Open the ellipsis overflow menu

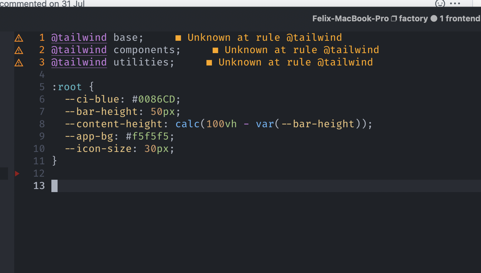click(x=455, y=3)
